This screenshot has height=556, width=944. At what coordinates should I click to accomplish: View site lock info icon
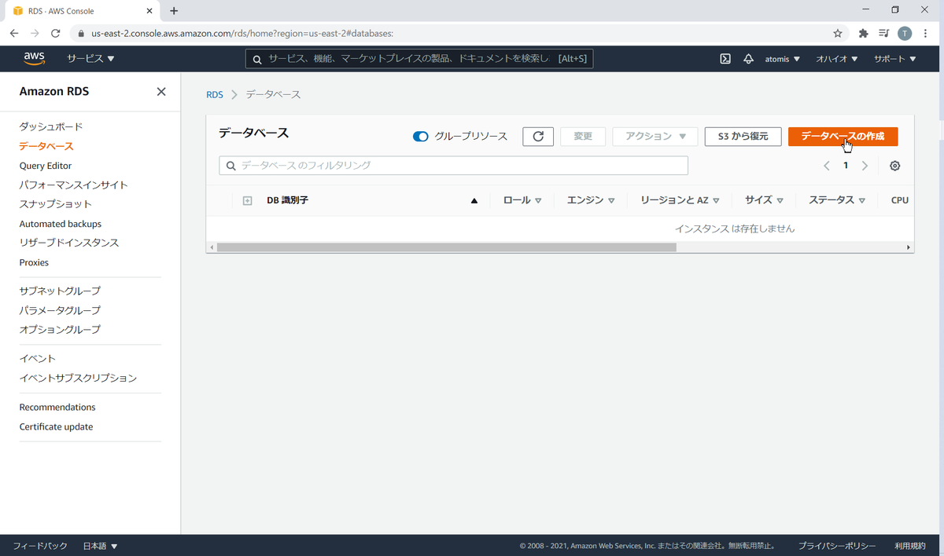[80, 34]
